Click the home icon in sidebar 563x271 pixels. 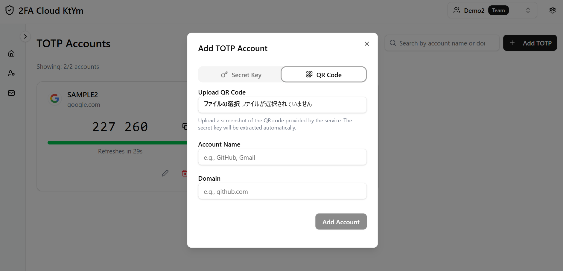(11, 54)
